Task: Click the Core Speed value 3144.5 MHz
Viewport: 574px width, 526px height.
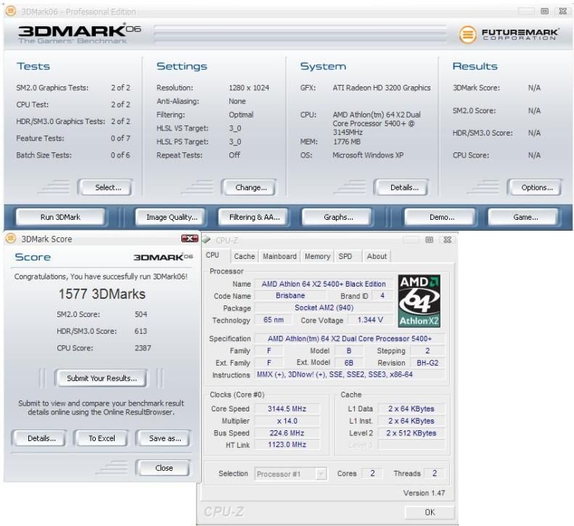Action: (287, 408)
